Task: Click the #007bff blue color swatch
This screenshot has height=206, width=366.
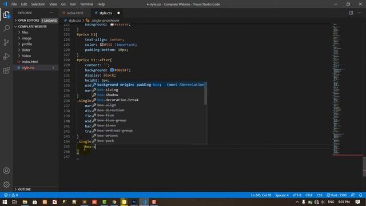Action: click(112, 70)
